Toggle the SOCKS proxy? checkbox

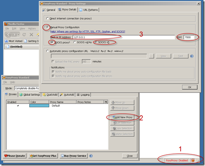point(52,42)
